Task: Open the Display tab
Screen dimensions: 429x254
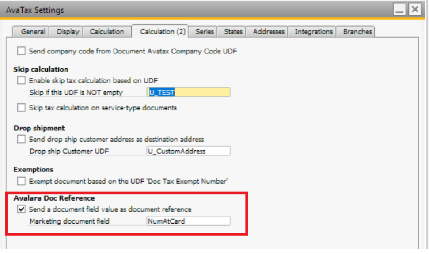Action: (x=66, y=32)
